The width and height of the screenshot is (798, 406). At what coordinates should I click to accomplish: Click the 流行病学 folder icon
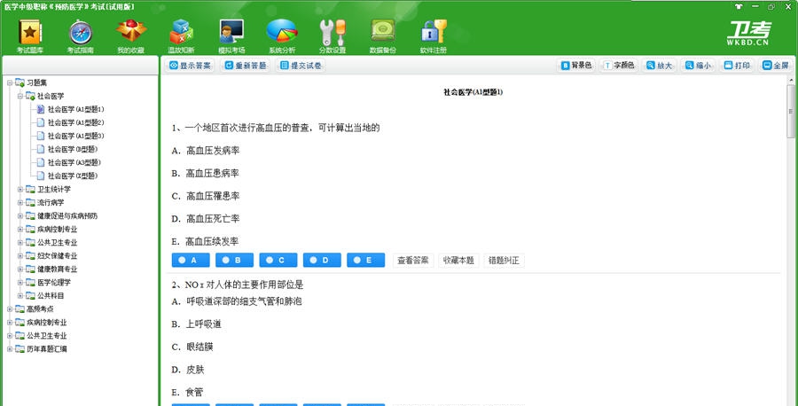point(30,202)
